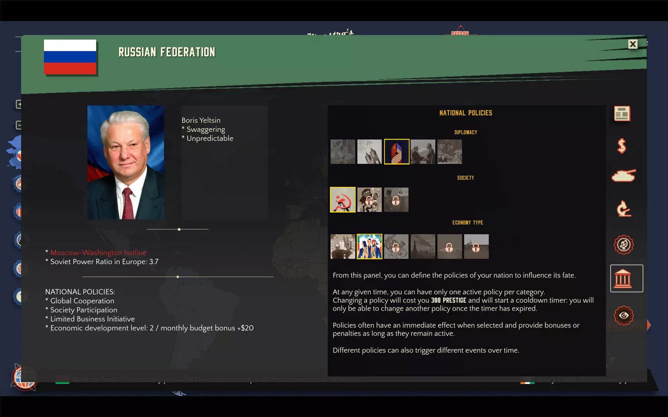Select the desk meeting diplomacy policy
668x417 pixels.
[x=450, y=152]
